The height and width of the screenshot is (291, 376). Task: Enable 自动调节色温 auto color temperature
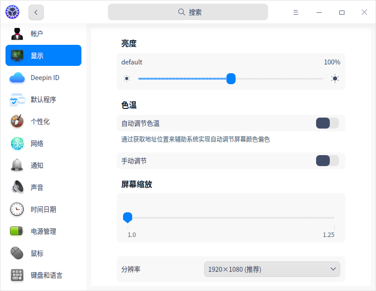coord(328,123)
